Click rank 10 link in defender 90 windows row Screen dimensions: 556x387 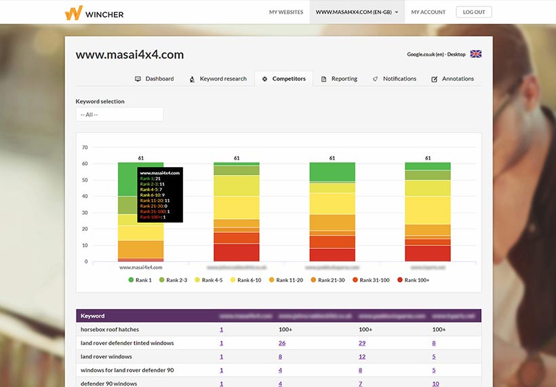coord(435,384)
